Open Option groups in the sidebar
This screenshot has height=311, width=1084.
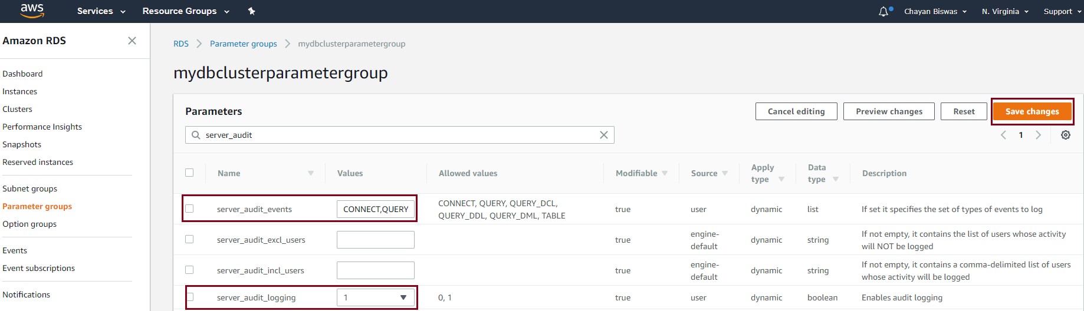(29, 224)
